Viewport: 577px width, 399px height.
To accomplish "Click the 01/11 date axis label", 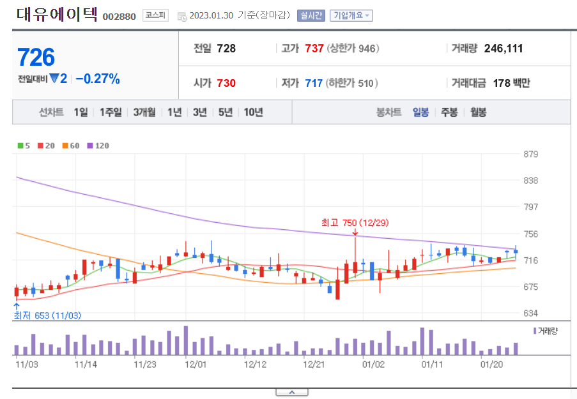I will (432, 365).
